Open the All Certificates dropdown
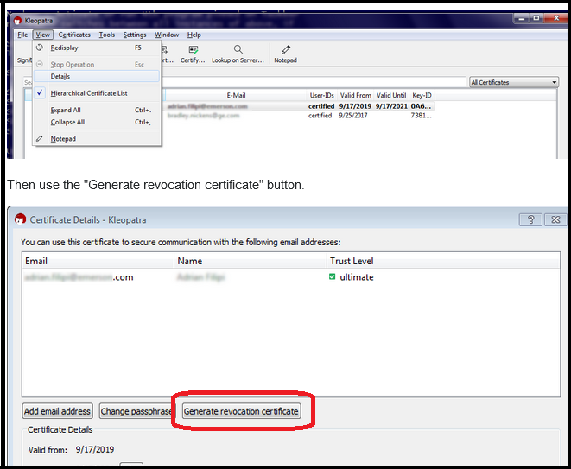 [x=514, y=82]
